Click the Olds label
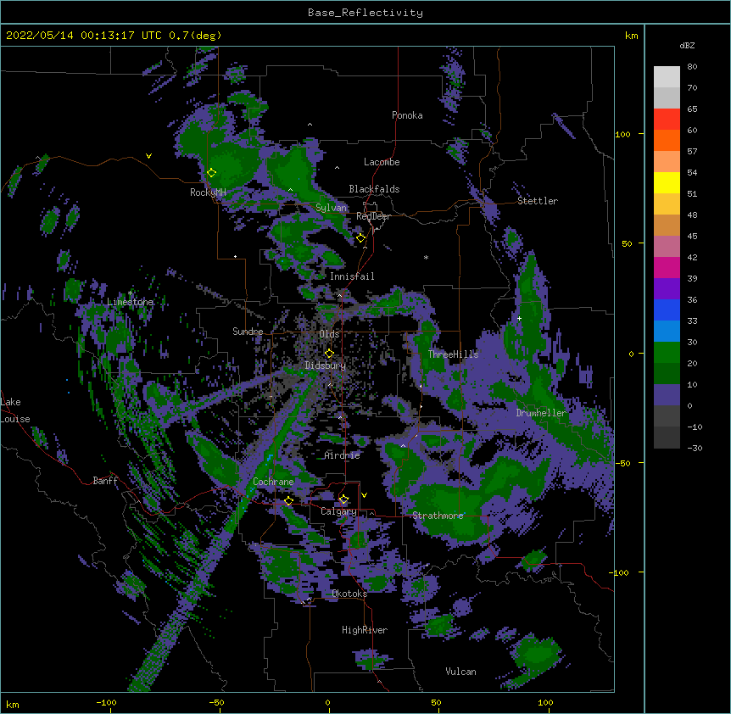 329,334
